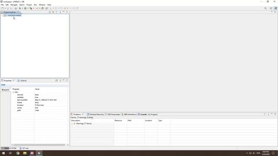Select the 'derived' property row
Image resolution: width=278 pixels, height=156 pixels.
point(40,95)
